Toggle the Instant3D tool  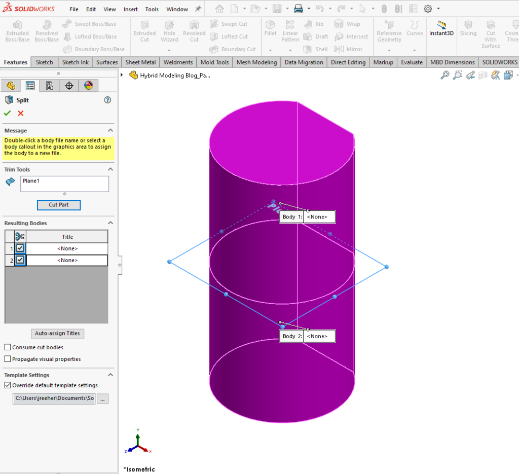(441, 30)
